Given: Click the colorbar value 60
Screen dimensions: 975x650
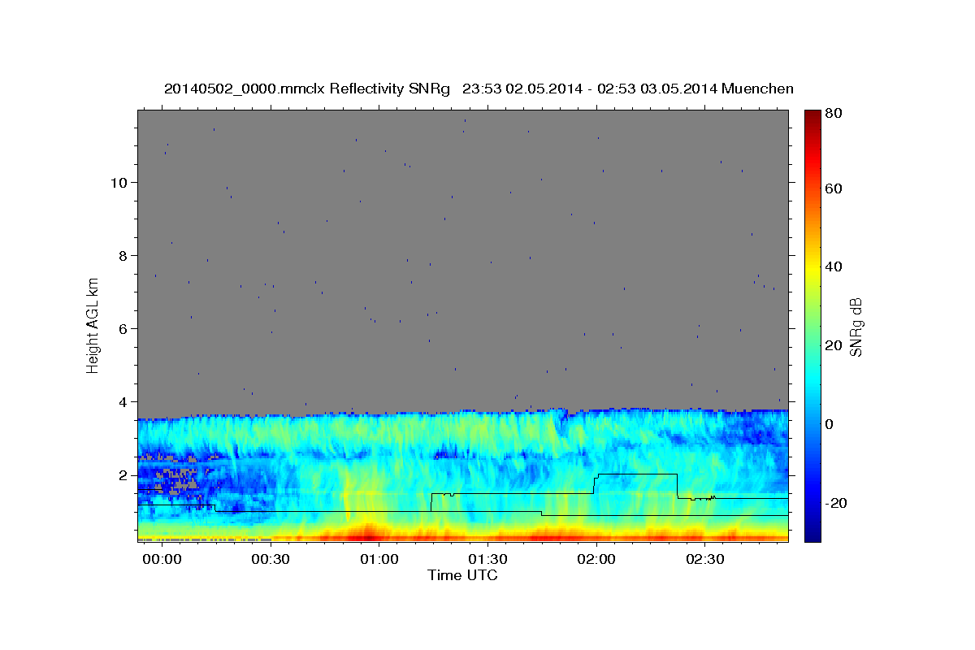Looking at the screenshot, I should coord(834,188).
